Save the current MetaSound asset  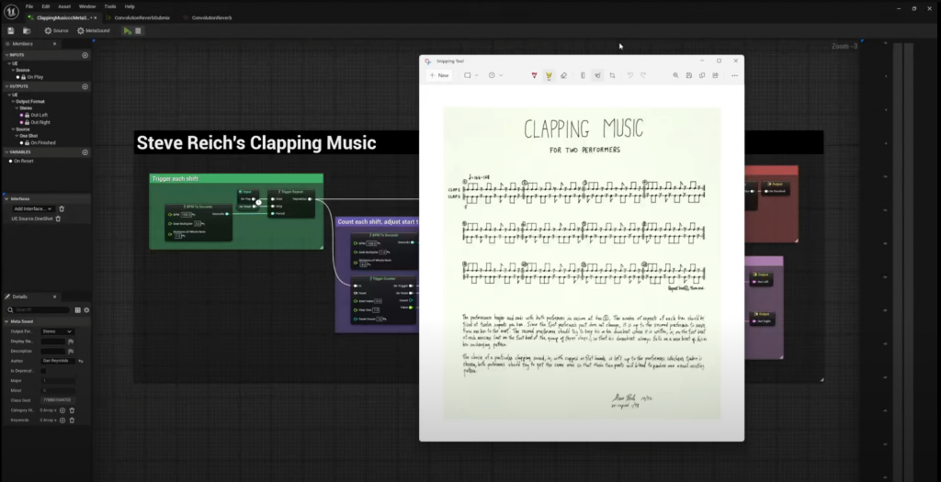point(11,30)
